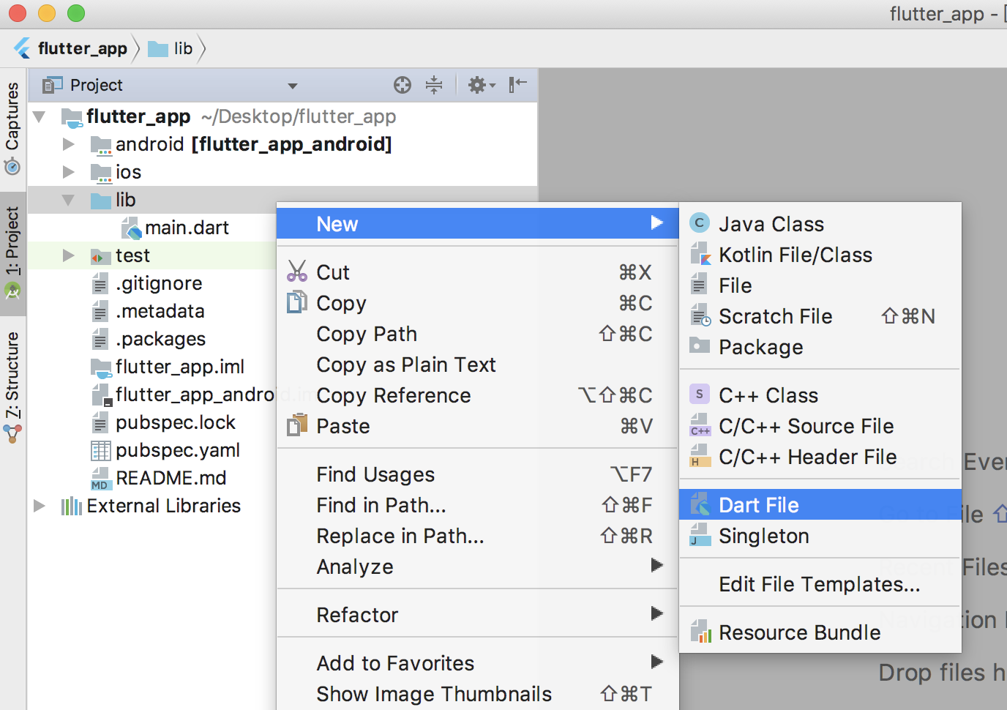Choose Copy Reference menu entry
Screen dimensions: 1007x710
[x=477, y=395]
